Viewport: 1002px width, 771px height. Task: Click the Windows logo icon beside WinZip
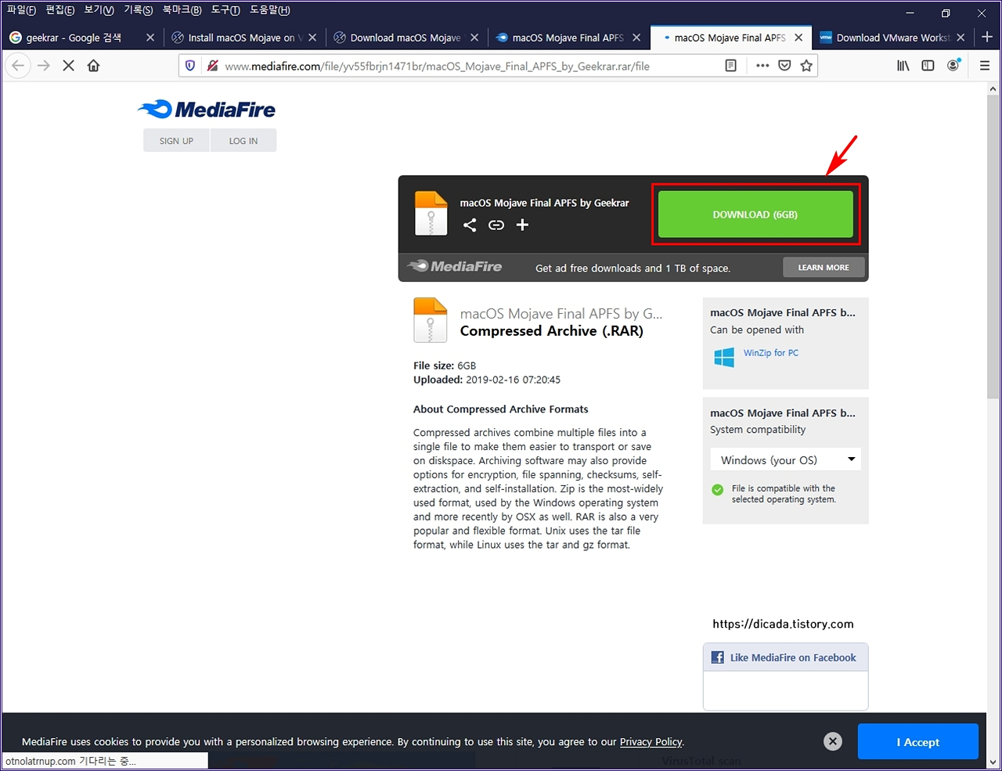coord(724,358)
